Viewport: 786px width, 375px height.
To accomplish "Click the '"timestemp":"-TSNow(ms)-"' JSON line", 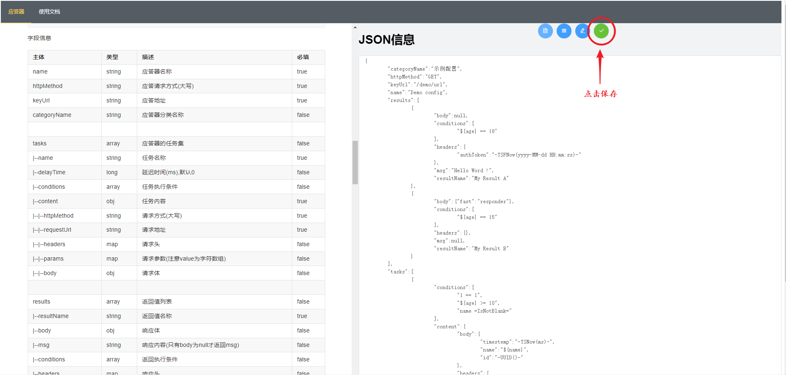I will (x=517, y=342).
